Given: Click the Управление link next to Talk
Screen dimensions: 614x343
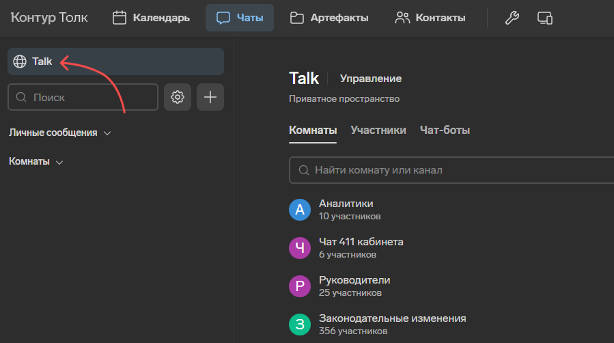Looking at the screenshot, I should point(371,79).
